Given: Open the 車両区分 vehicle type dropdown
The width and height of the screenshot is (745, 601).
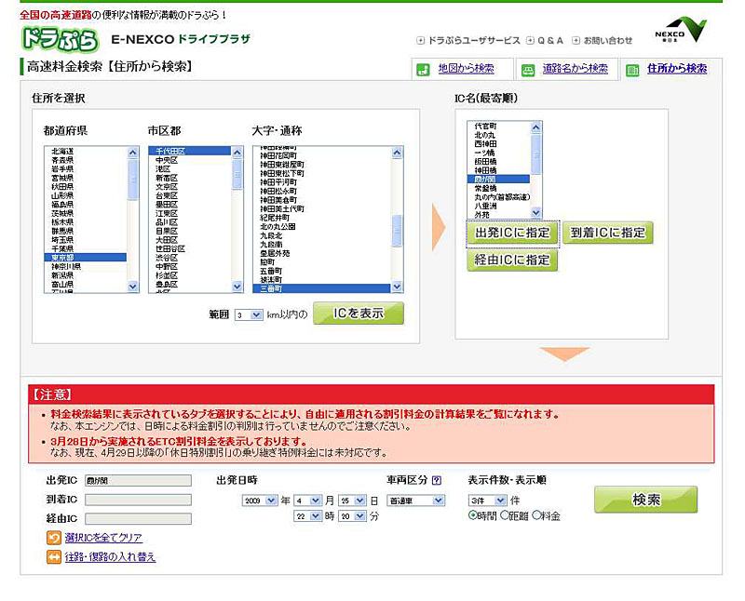Looking at the screenshot, I should pyautogui.click(x=416, y=501).
